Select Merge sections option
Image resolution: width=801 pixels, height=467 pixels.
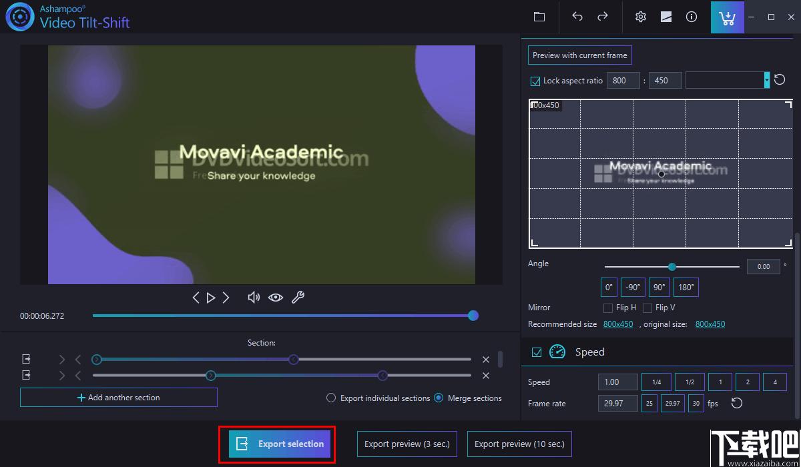coord(439,398)
